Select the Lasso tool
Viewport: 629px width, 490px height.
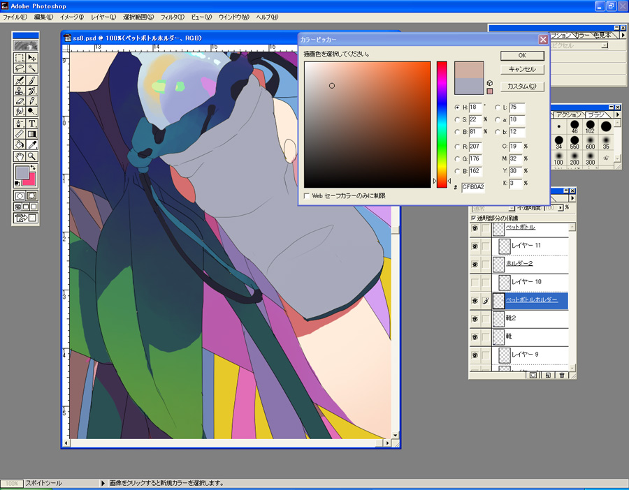pos(20,68)
